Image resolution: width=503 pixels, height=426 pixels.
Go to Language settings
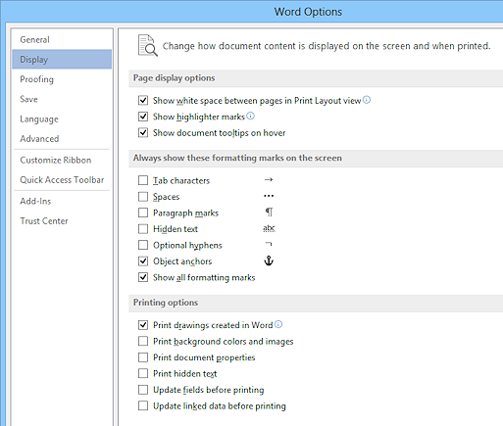coord(62,118)
